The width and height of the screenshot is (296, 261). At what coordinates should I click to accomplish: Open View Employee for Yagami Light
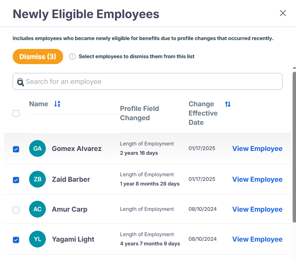[257, 239]
